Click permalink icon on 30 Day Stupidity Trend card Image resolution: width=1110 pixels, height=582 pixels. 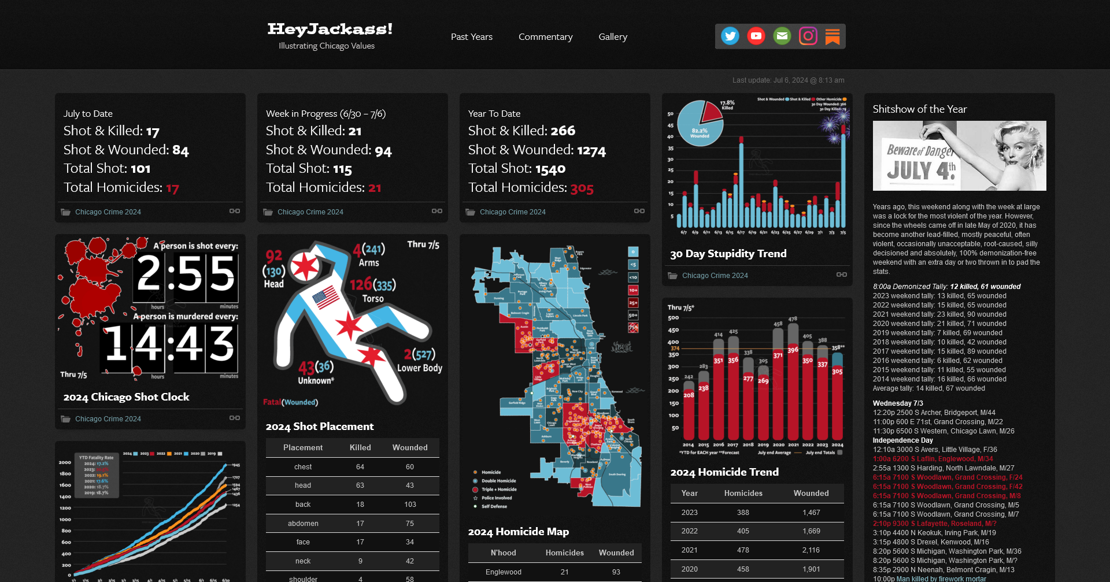coord(842,275)
